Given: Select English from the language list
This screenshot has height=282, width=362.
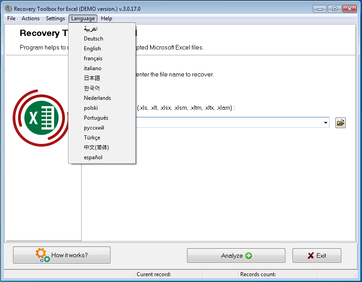Looking at the screenshot, I should pyautogui.click(x=92, y=48).
